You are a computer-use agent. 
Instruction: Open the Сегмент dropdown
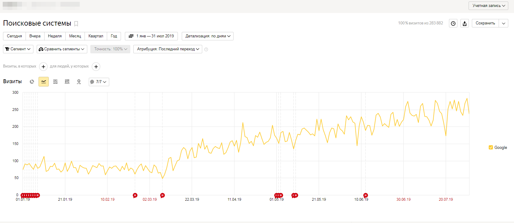(x=18, y=49)
